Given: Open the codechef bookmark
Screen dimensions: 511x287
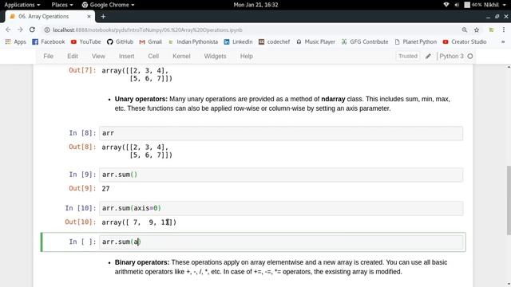Looking at the screenshot, I should coord(274,41).
